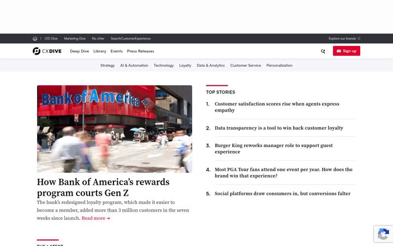Click the Industry Dive globe icon in top bar
393x246 pixels.
click(35, 39)
